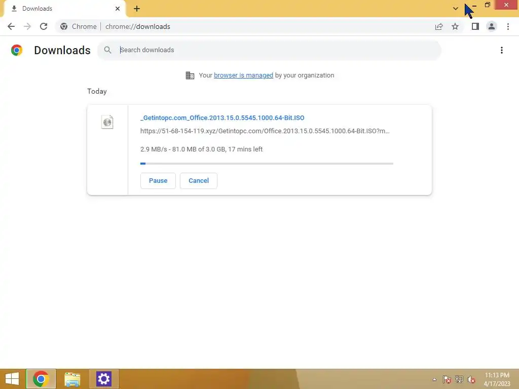Click the forward navigation arrow
Image resolution: width=519 pixels, height=389 pixels.
[x=27, y=26]
